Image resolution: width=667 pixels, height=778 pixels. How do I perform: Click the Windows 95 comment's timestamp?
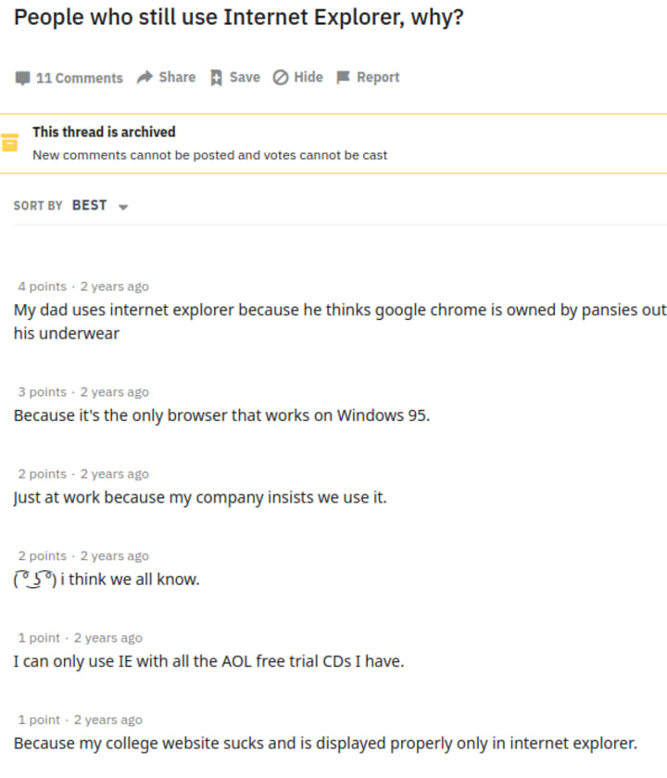[x=114, y=392]
